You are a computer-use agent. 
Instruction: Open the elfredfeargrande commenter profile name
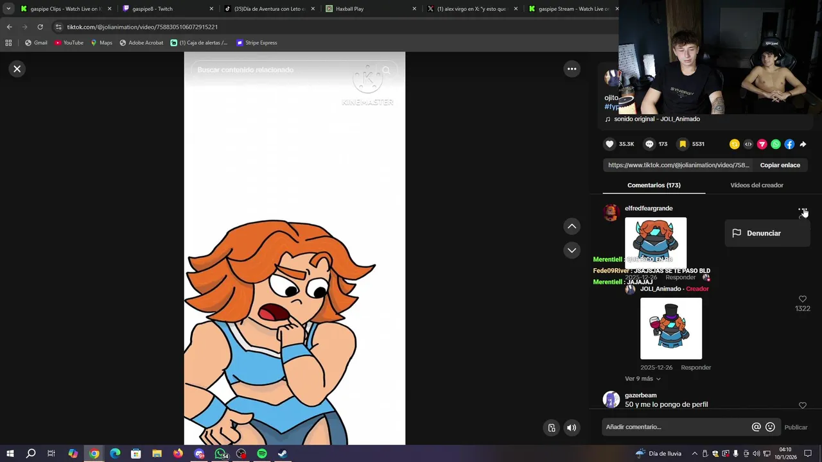pyautogui.click(x=649, y=209)
